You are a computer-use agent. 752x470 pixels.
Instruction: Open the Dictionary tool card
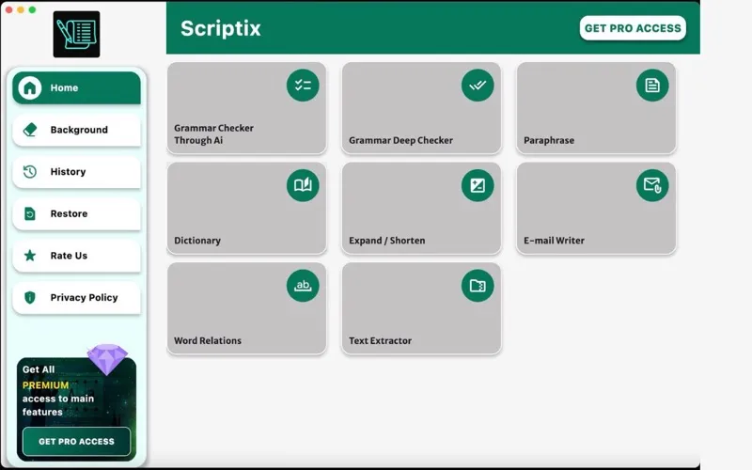tap(246, 208)
